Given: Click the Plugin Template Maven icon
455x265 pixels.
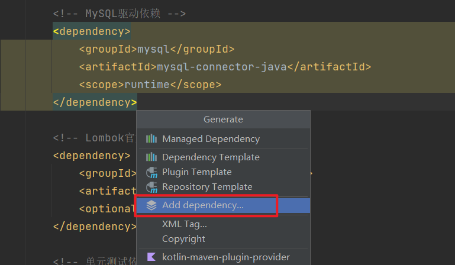Looking at the screenshot, I should coord(151,172).
